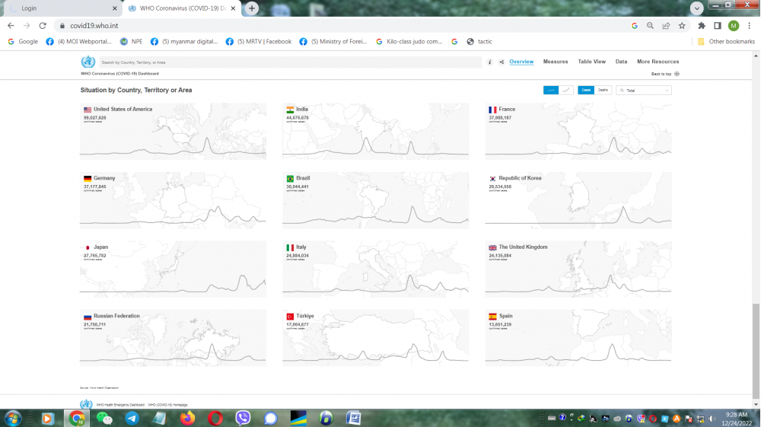This screenshot has width=761, height=427.
Task: Go to the Measures tab
Action: (x=555, y=62)
